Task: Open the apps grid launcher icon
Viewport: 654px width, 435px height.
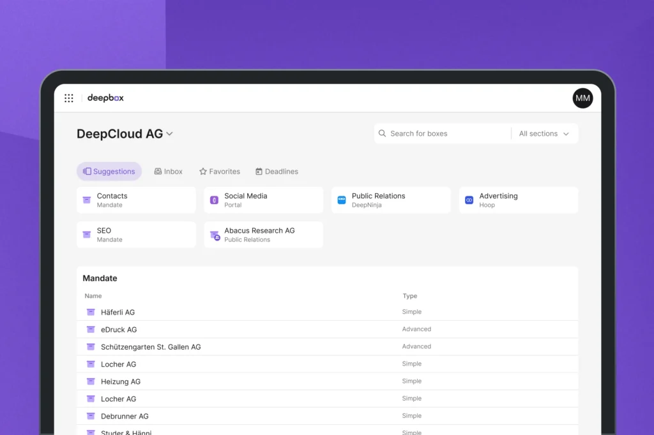Action: point(69,98)
